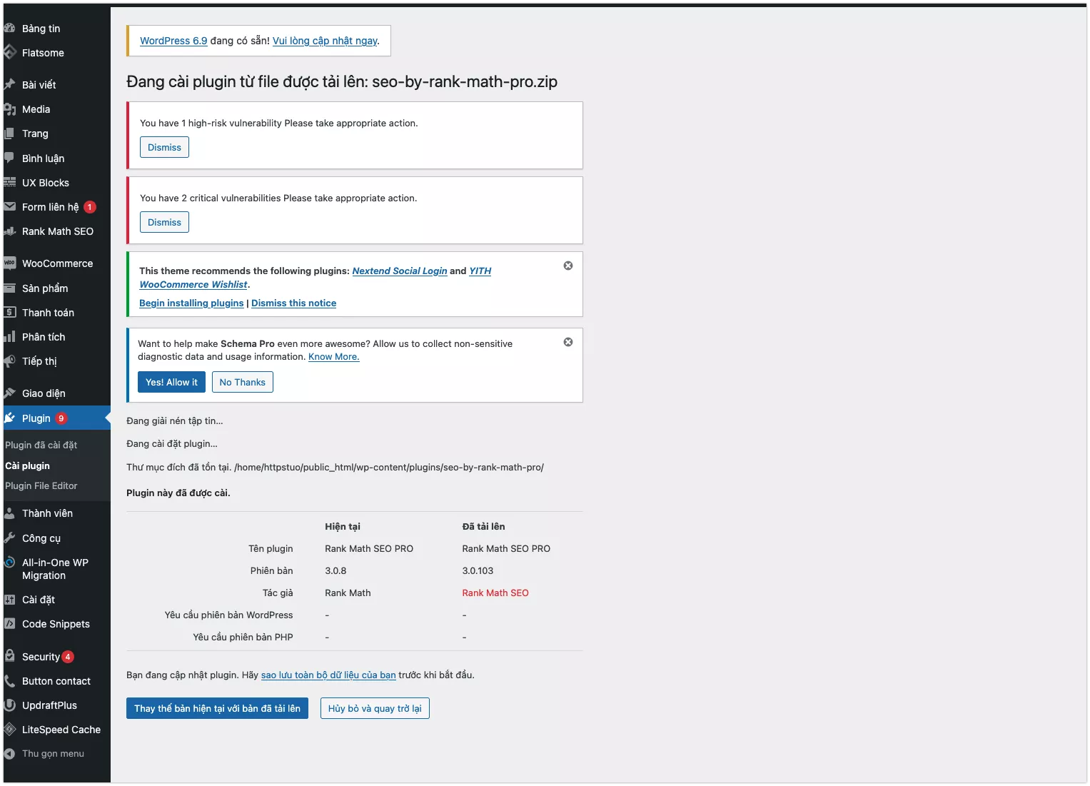Click the Flatsome theme icon
Screen dimensions: 1090x786
point(9,52)
